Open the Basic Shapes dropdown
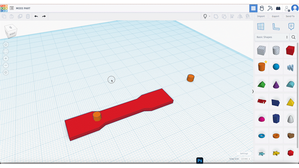299x168 pixels. pyautogui.click(x=272, y=37)
